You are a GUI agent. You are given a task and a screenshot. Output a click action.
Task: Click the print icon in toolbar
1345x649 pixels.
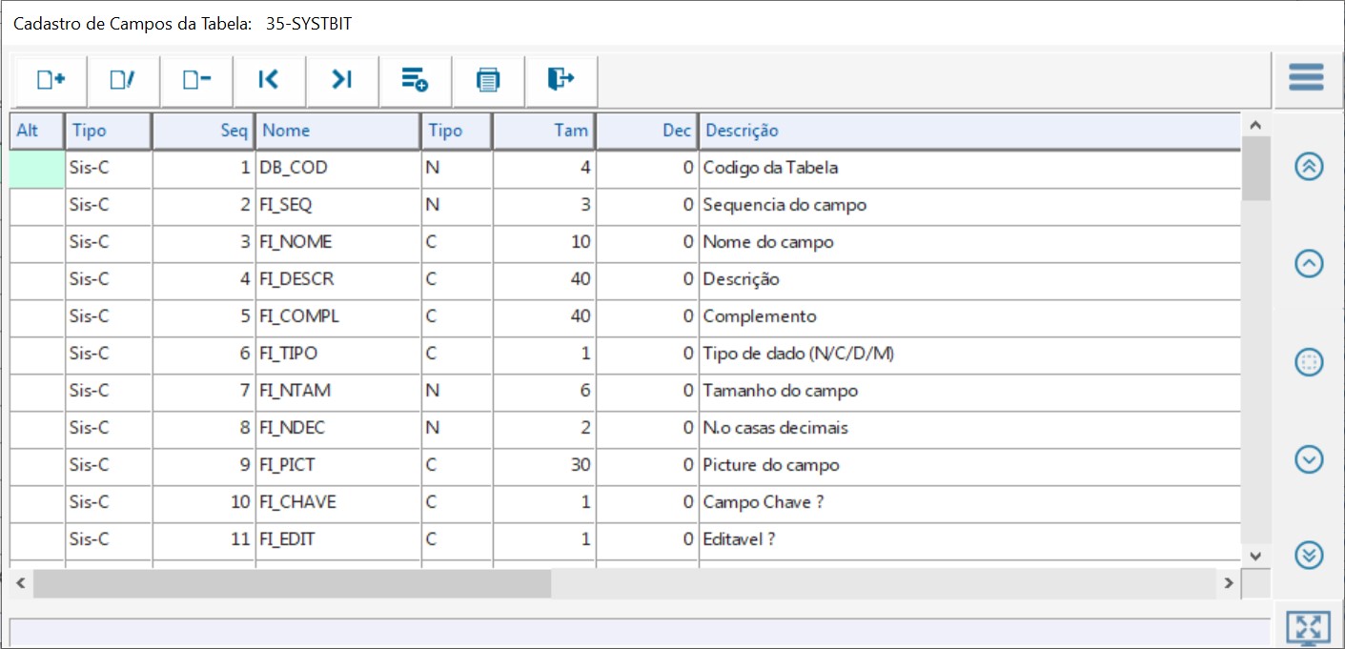pyautogui.click(x=488, y=81)
